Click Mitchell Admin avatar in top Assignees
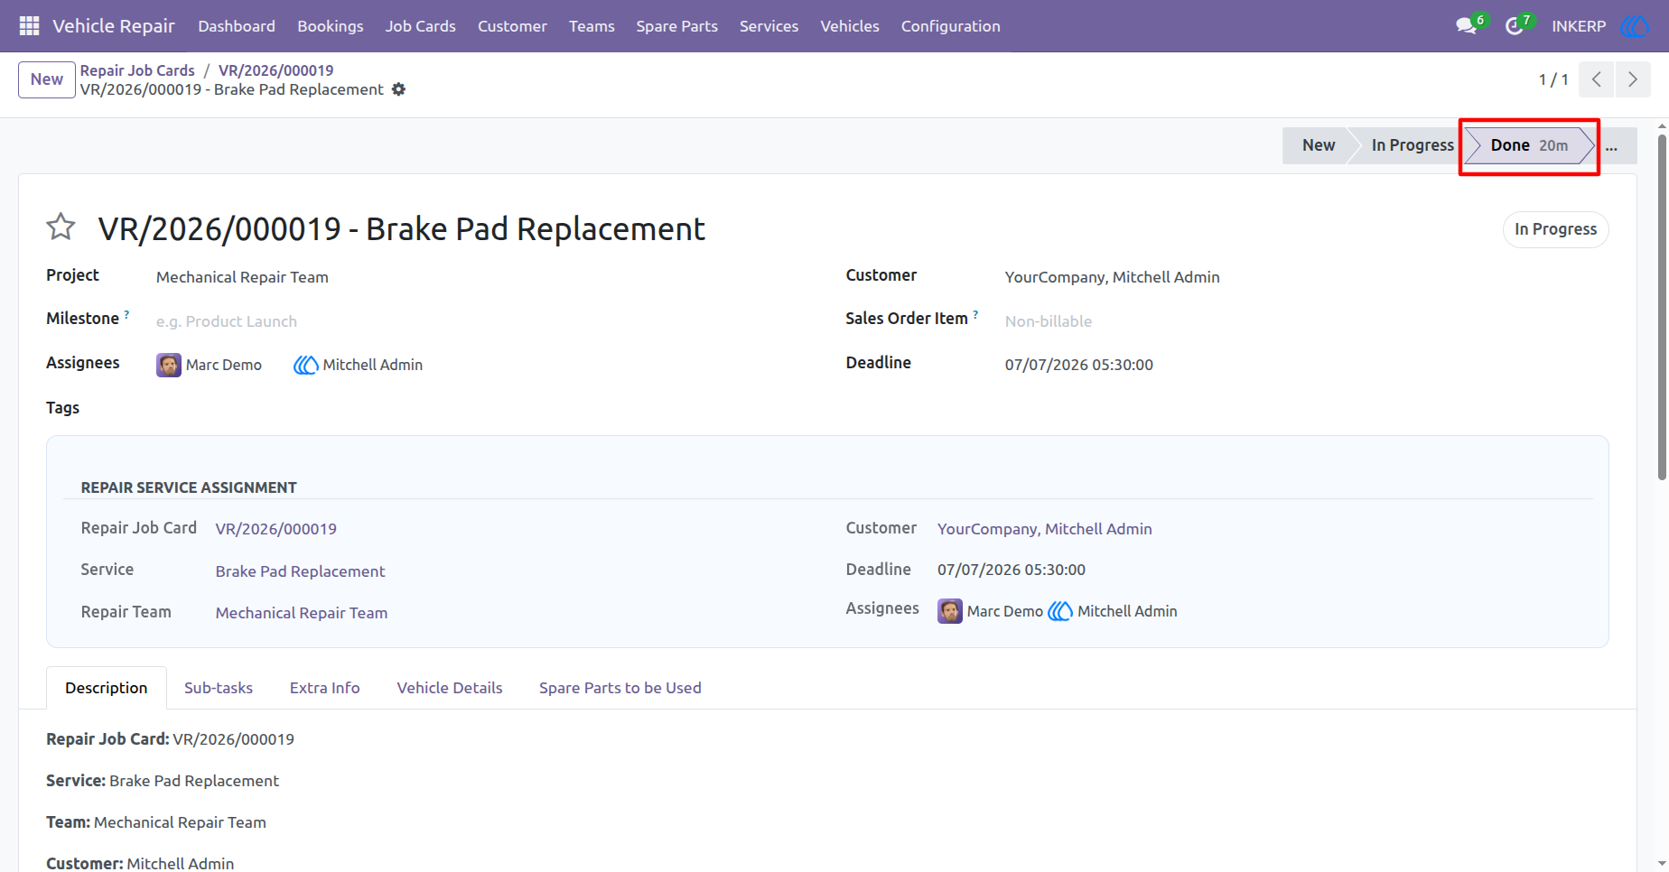Image resolution: width=1669 pixels, height=872 pixels. pyautogui.click(x=305, y=365)
